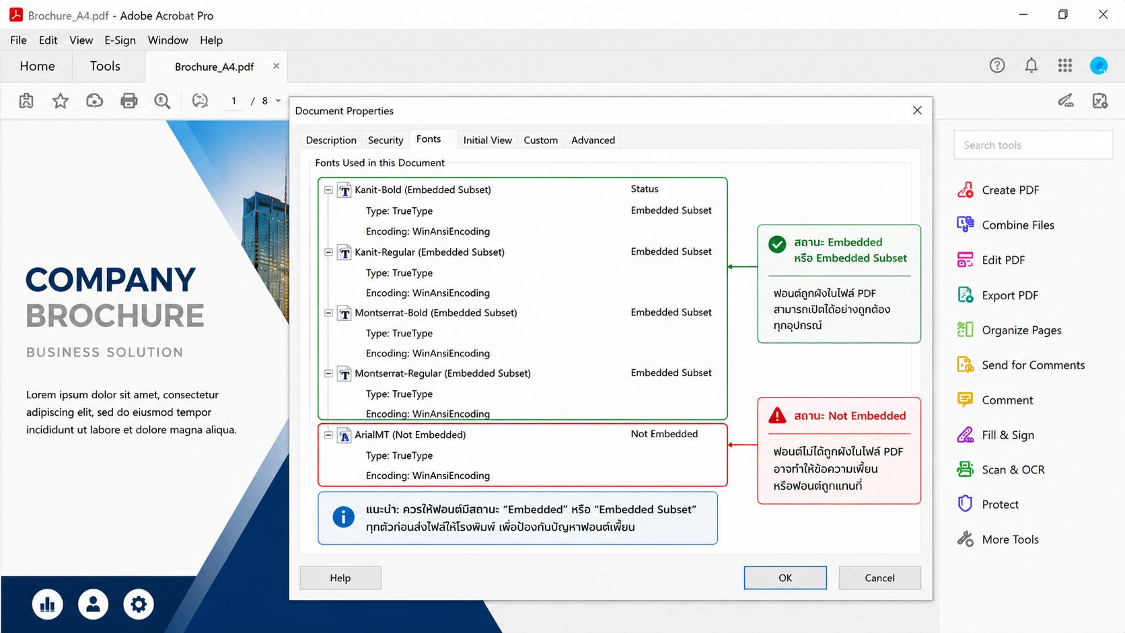Click the Protect shield icon
Viewport: 1125px width, 633px height.
(966, 504)
